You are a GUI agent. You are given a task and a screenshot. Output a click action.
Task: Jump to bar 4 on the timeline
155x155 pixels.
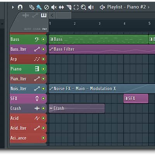coord(124,24)
